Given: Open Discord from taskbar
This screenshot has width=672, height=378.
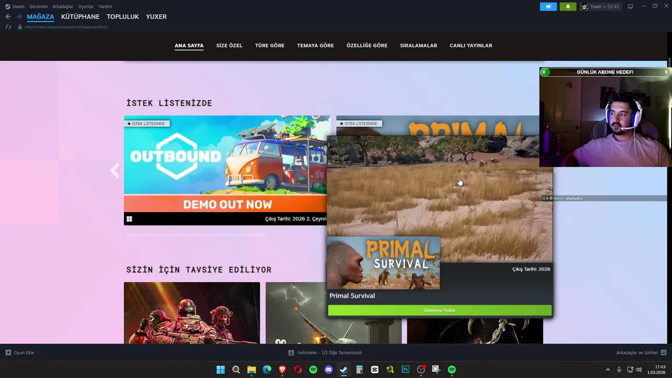Looking at the screenshot, I should click(329, 370).
